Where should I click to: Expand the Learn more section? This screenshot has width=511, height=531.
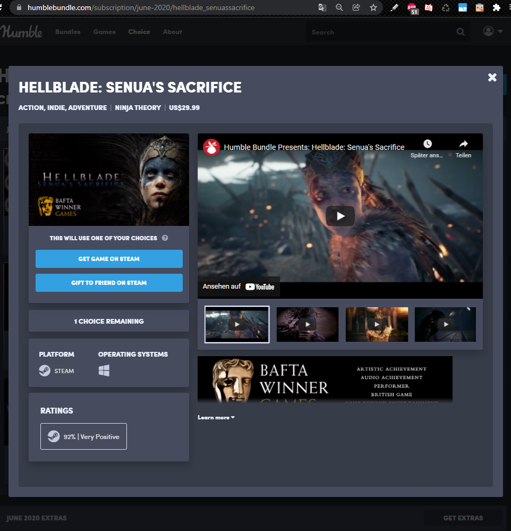(216, 418)
